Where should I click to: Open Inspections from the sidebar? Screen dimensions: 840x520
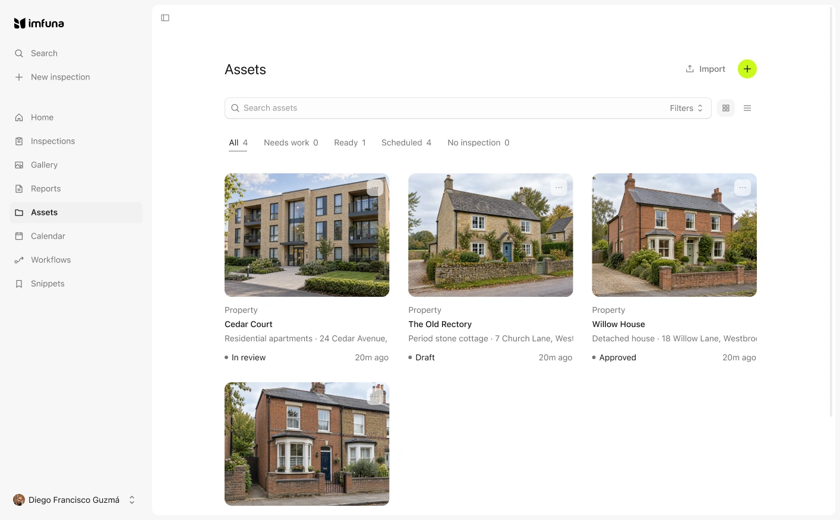(x=76, y=141)
